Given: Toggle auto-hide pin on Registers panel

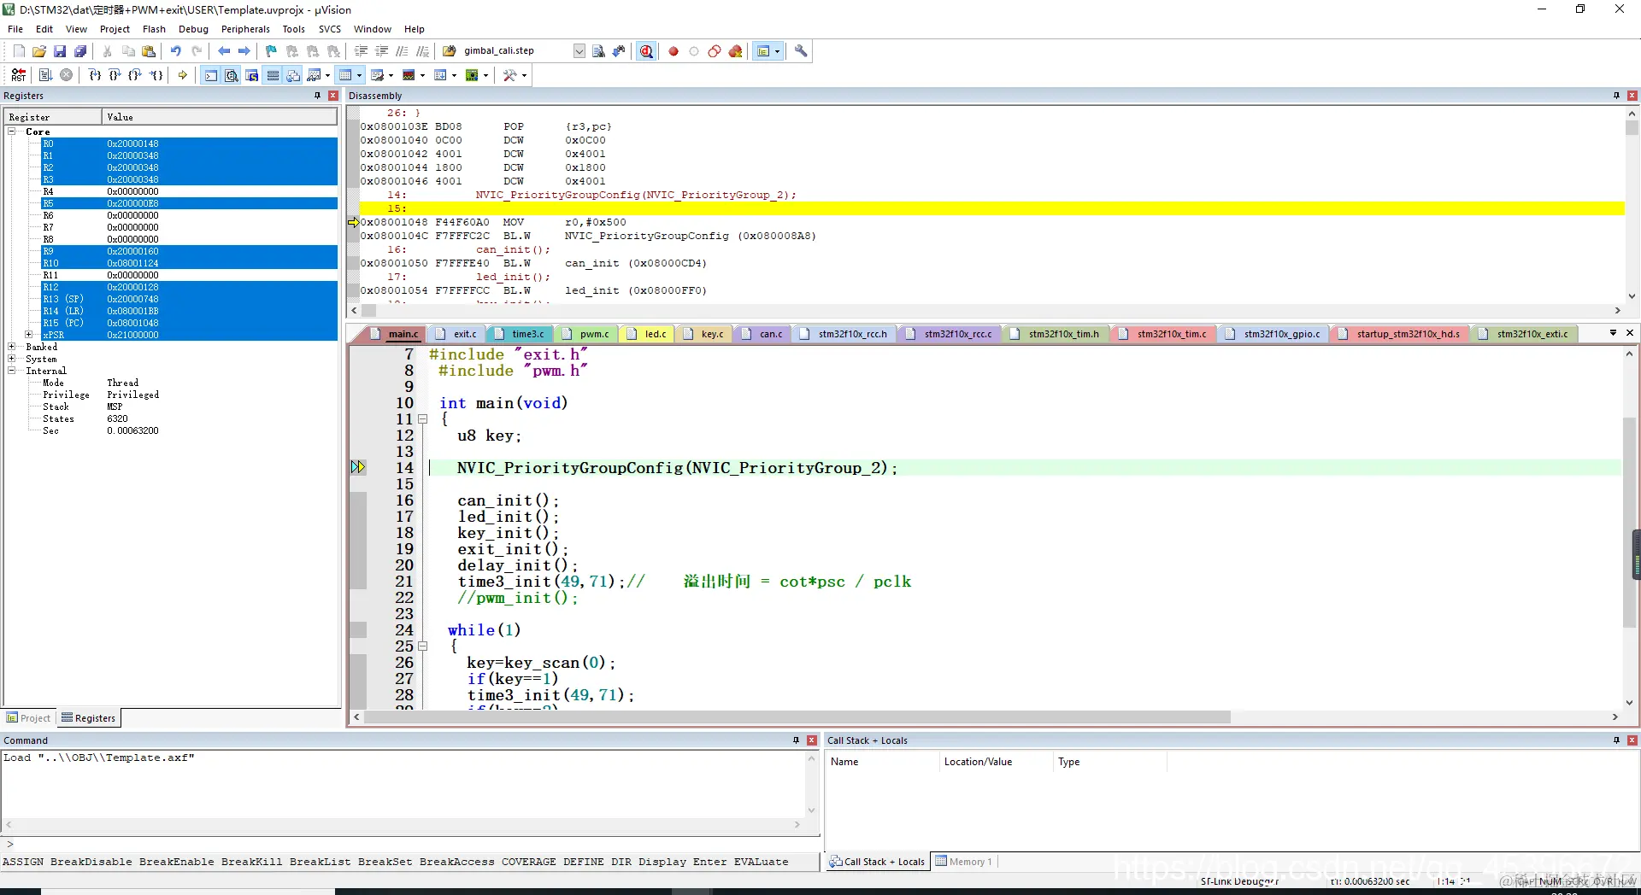Looking at the screenshot, I should coord(318,96).
